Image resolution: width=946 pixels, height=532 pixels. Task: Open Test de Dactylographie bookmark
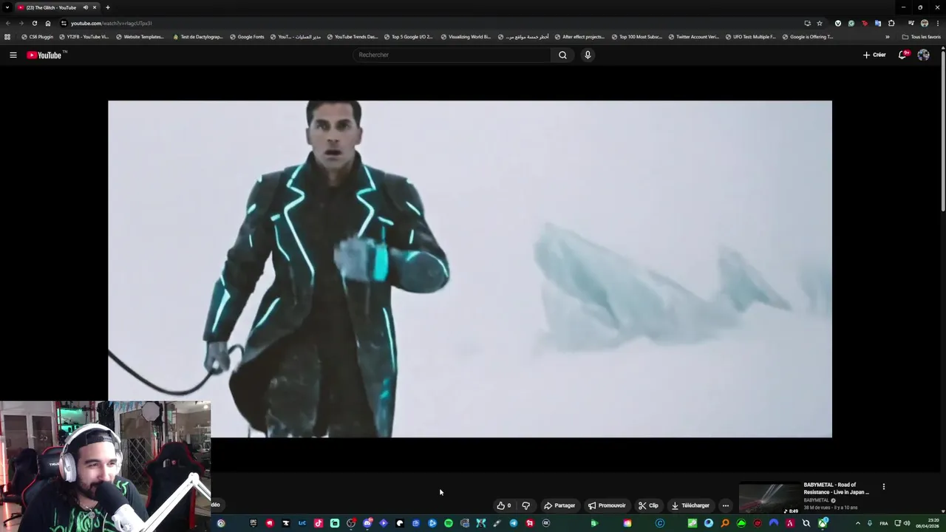pyautogui.click(x=198, y=37)
